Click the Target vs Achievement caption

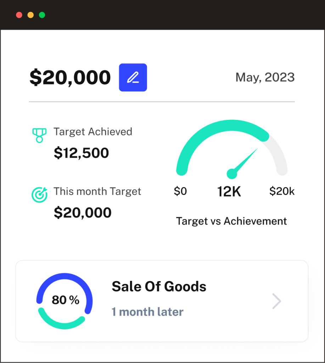[231, 221]
